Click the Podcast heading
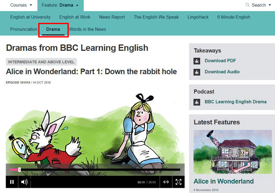275x193 pixels. [204, 92]
